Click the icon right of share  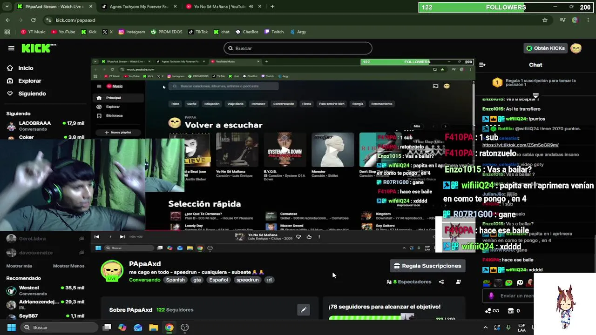[458, 282]
